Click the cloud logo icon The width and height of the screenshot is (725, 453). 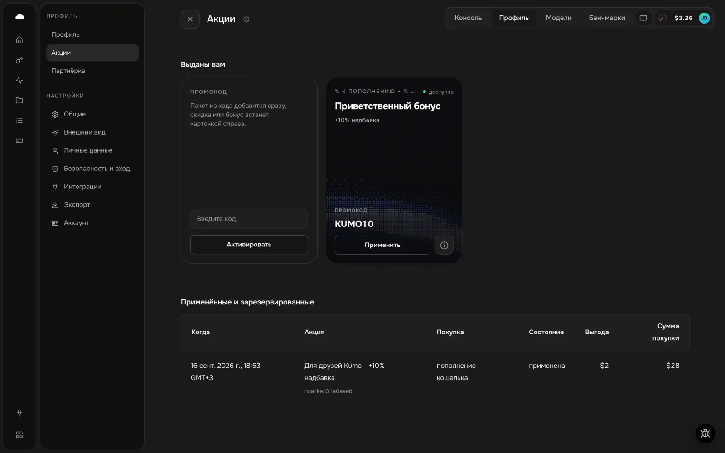point(19,17)
